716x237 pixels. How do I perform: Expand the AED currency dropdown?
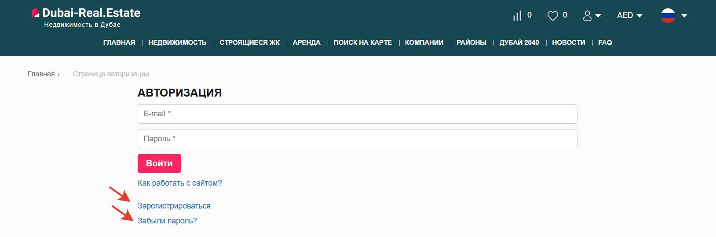(629, 15)
